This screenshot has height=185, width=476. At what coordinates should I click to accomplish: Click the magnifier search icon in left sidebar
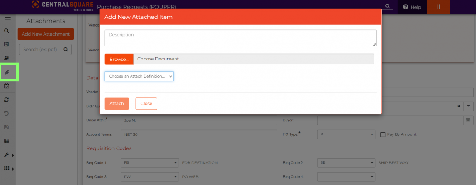coord(7,31)
